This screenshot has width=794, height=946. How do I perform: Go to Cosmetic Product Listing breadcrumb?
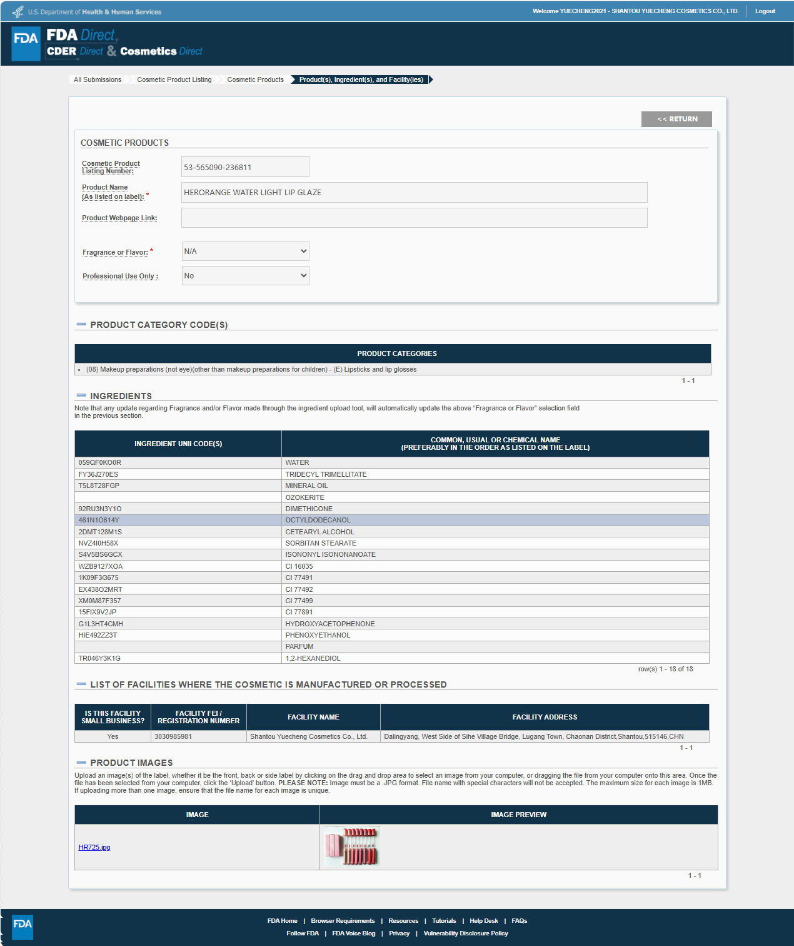pos(174,79)
